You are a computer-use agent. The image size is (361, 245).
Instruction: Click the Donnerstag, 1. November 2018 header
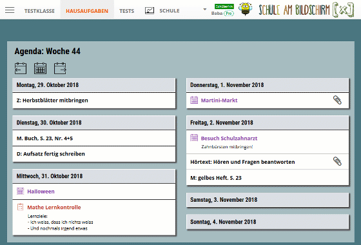tap(268, 85)
